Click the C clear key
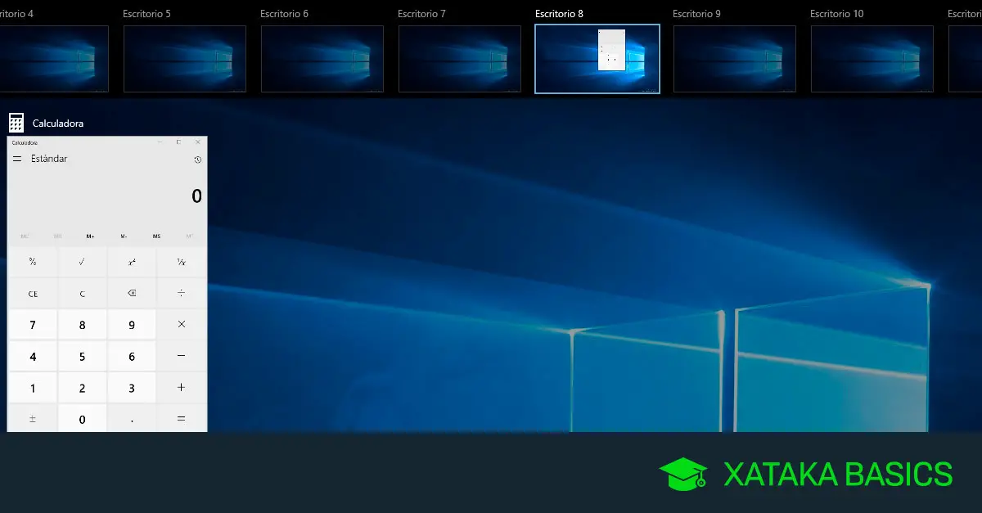The image size is (982, 513). point(82,293)
